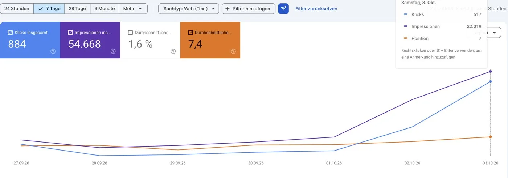
Task: Click Impressionen legend entry in tooltip
Action: pos(426,26)
